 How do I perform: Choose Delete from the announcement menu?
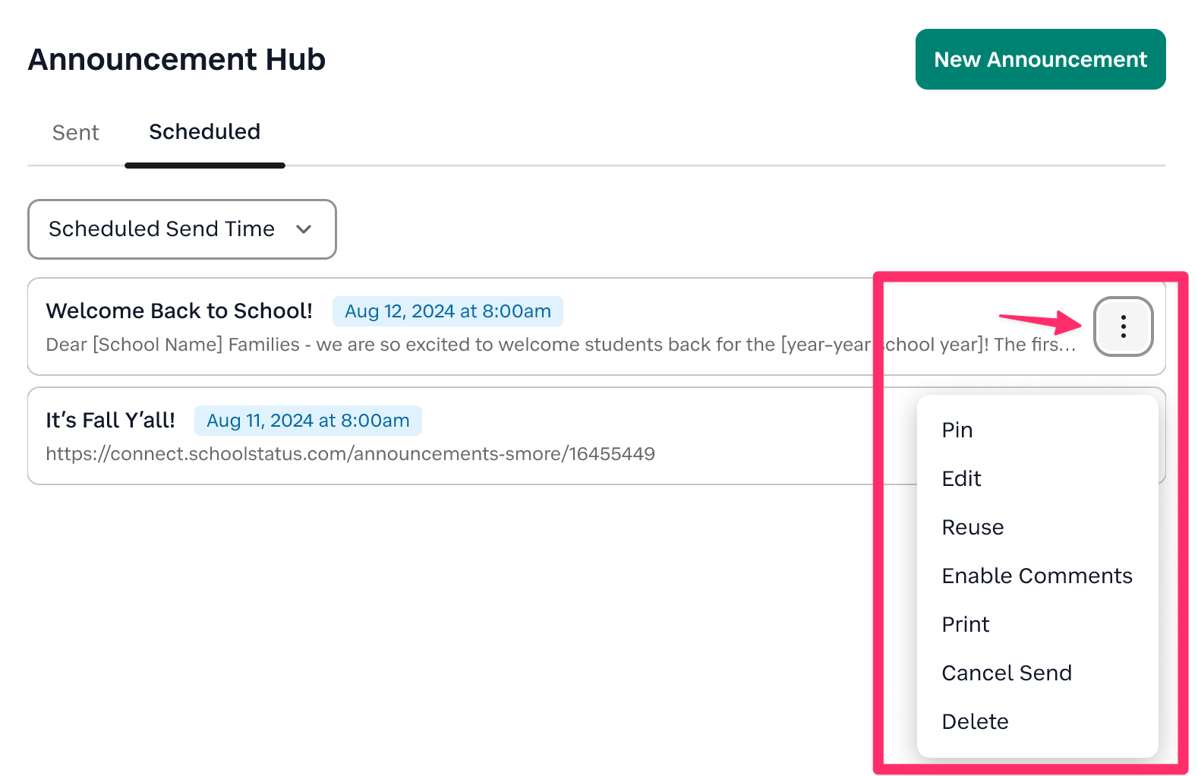[975, 721]
